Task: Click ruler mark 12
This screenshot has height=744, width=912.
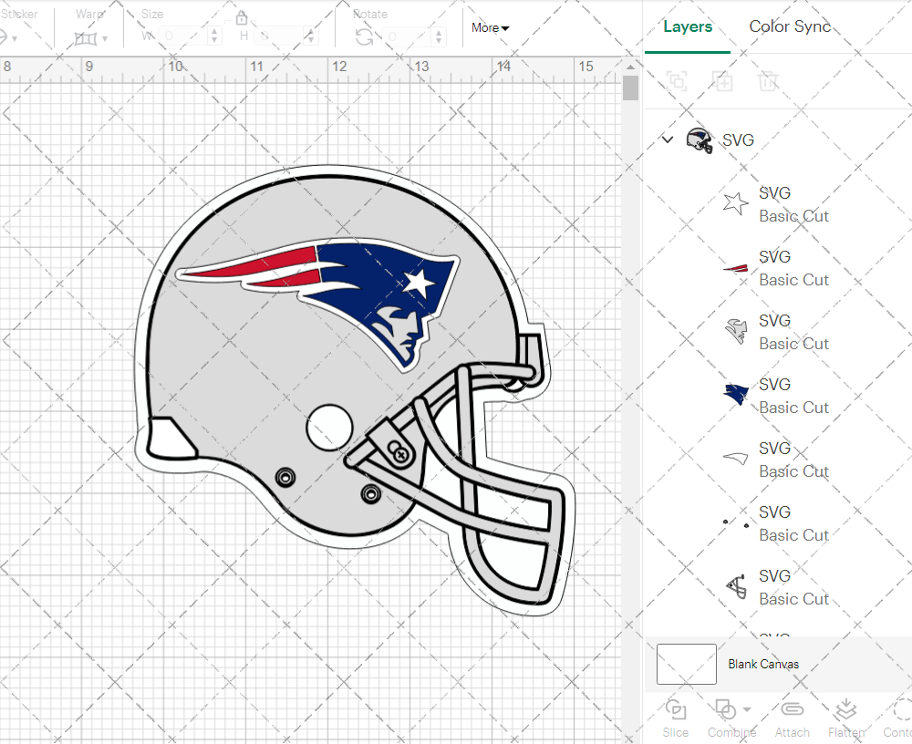Action: tap(339, 67)
